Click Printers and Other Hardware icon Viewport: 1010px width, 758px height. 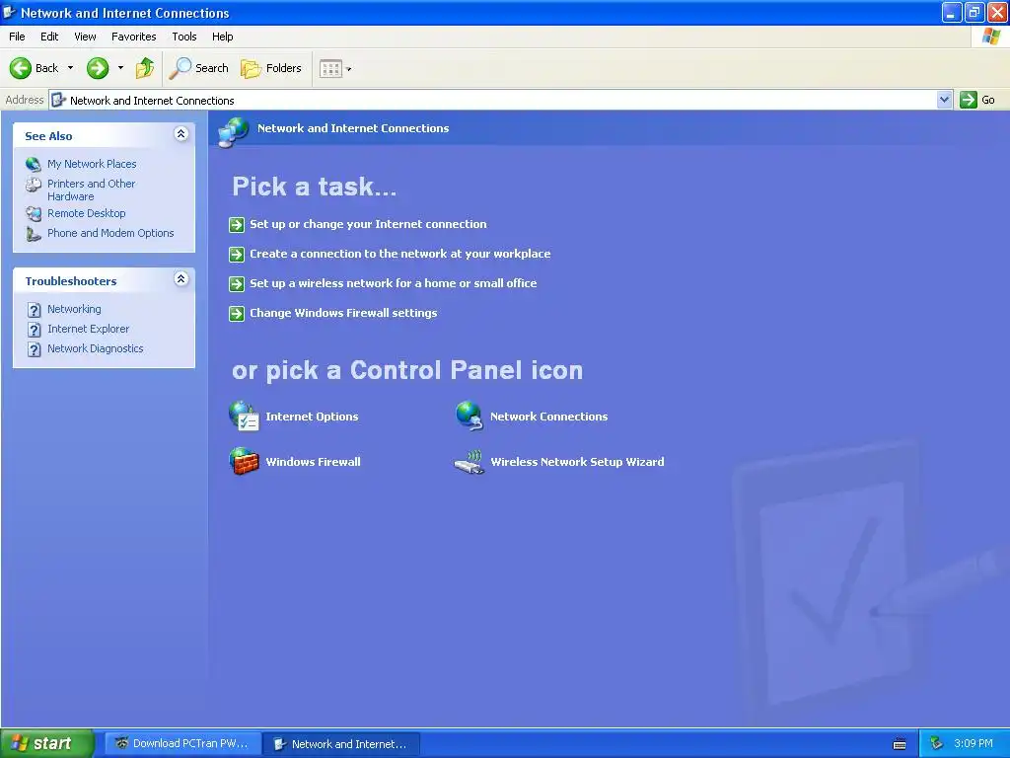coord(34,185)
